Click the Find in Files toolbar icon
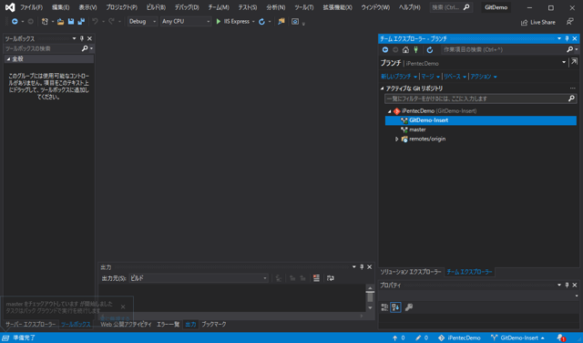Image resolution: width=583 pixels, height=343 pixels. [x=281, y=22]
